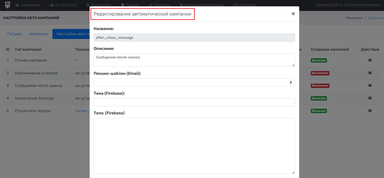
Task: Click the Аналитика chart icon
Action: click(17, 5)
